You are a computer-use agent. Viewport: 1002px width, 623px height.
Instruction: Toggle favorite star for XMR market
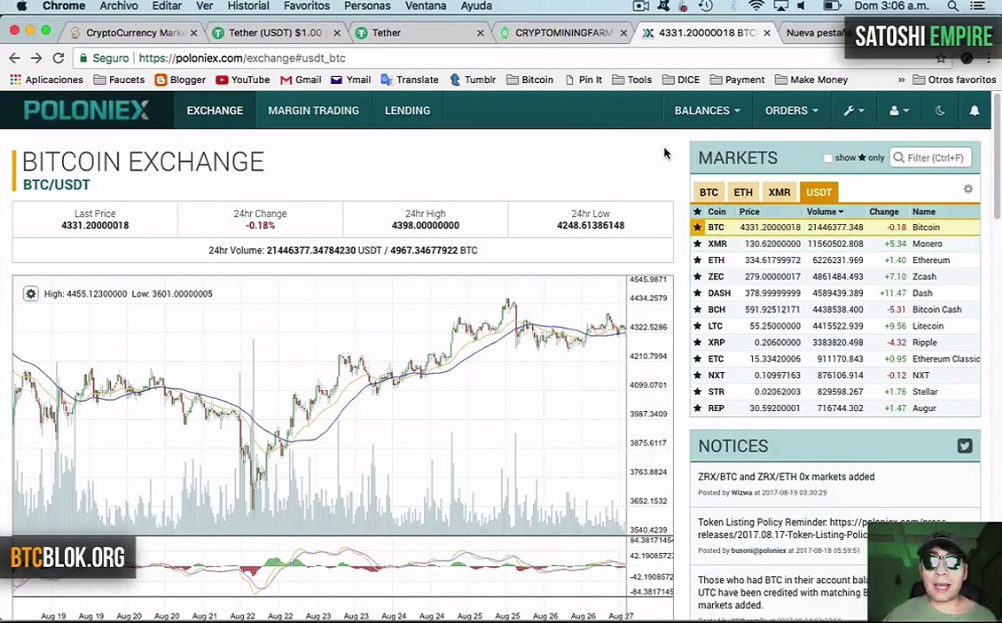697,244
